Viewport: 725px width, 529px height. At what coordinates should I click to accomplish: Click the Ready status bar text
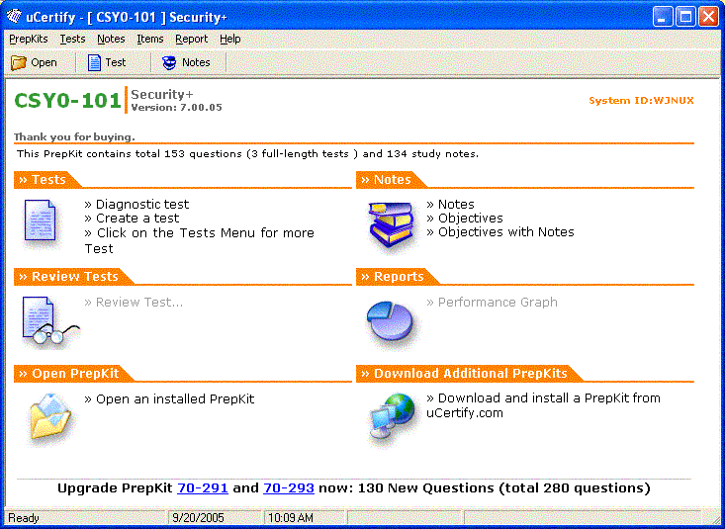tap(24, 518)
